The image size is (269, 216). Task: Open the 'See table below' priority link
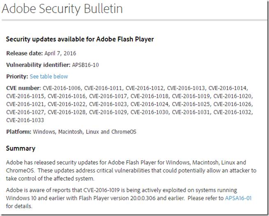click(x=49, y=77)
